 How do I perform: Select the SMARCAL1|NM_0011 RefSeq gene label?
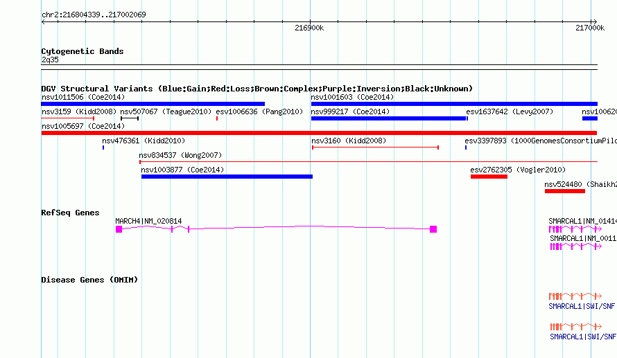pyautogui.click(x=583, y=238)
